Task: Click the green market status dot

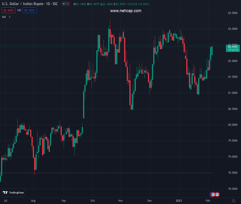Action: (63, 4)
